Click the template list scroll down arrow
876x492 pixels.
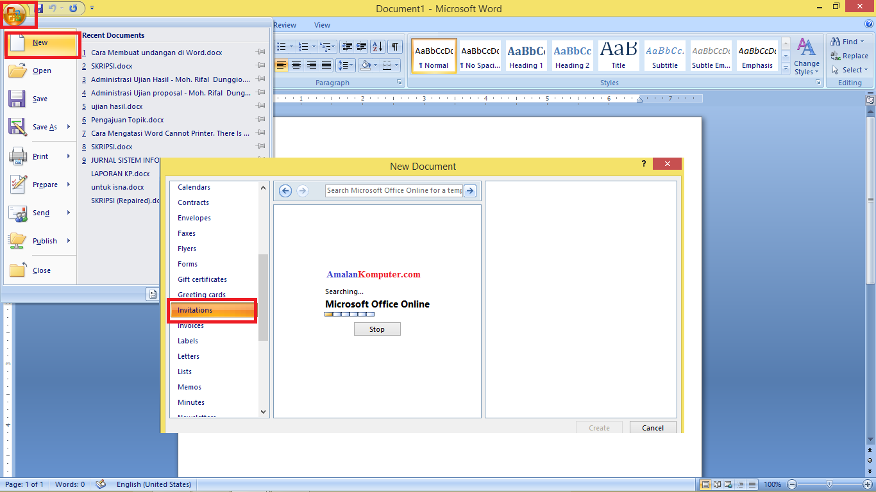[x=263, y=412]
